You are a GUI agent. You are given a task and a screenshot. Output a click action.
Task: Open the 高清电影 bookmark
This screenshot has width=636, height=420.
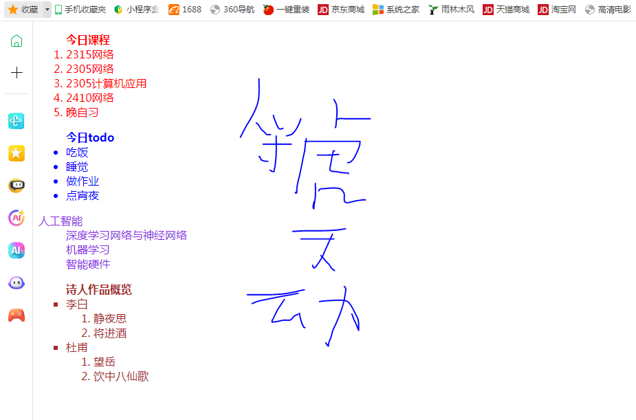608,10
